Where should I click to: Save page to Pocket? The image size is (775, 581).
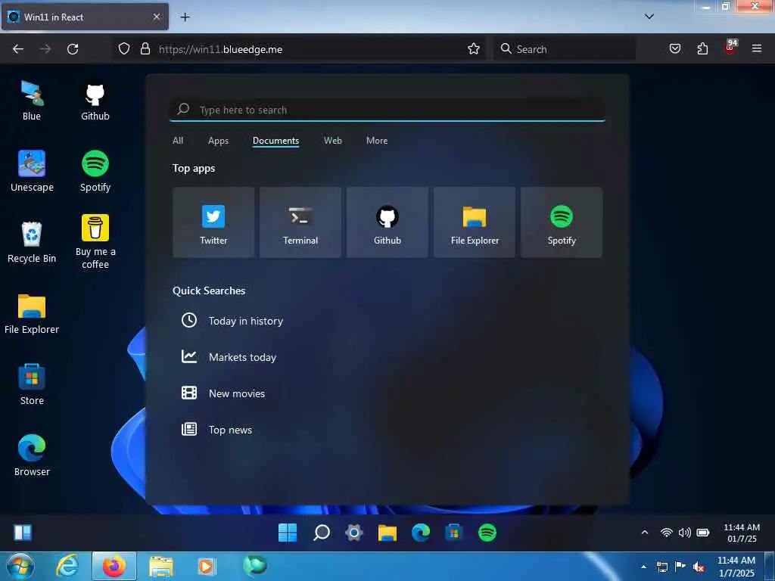(x=675, y=49)
